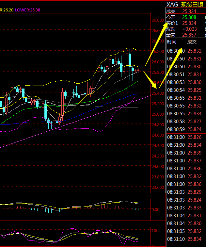Image resolution: width=206 pixels, height=247 pixels.
Task: Select the 成交 column header in tick list
Action: pyautogui.click(x=192, y=42)
